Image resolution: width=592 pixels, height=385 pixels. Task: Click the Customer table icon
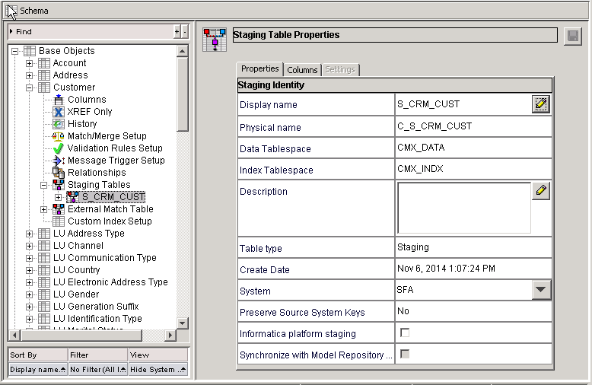44,87
